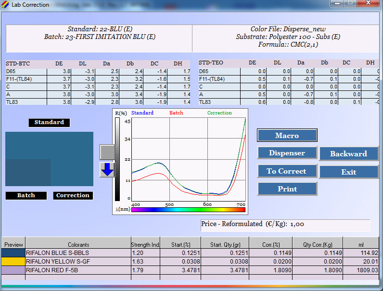Click the TL83 row in STD-BTC table
Viewport: 383px width, 291px height.
98,102
